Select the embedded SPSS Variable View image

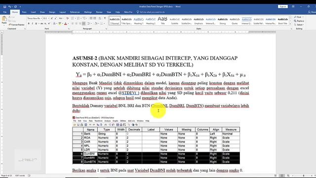point(156,140)
